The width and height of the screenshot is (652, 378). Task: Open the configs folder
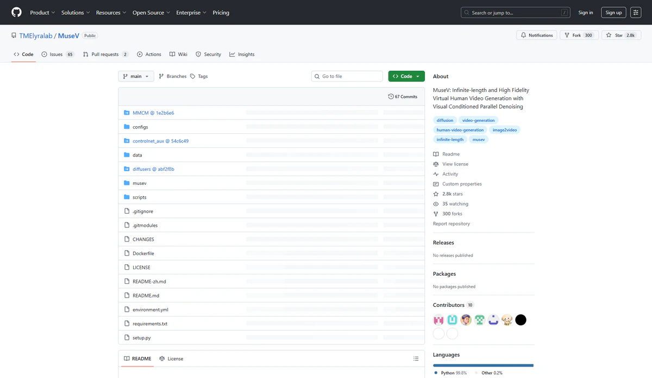tap(140, 127)
